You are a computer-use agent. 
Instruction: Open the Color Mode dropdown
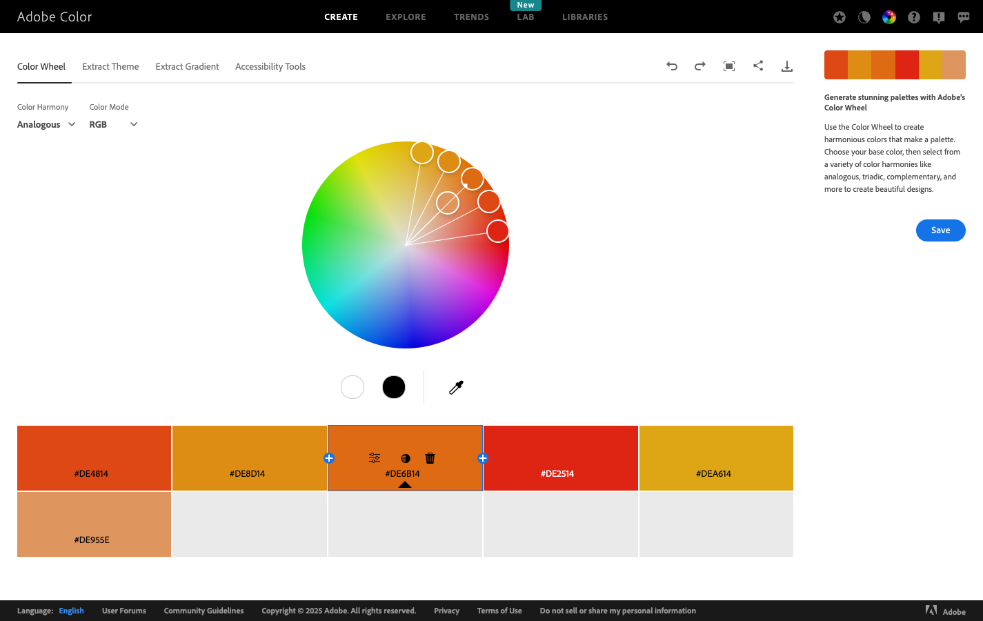click(x=113, y=124)
